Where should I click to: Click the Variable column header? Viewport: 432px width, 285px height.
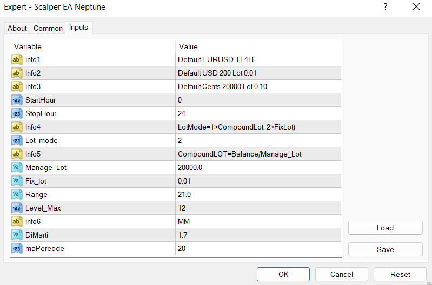point(93,46)
